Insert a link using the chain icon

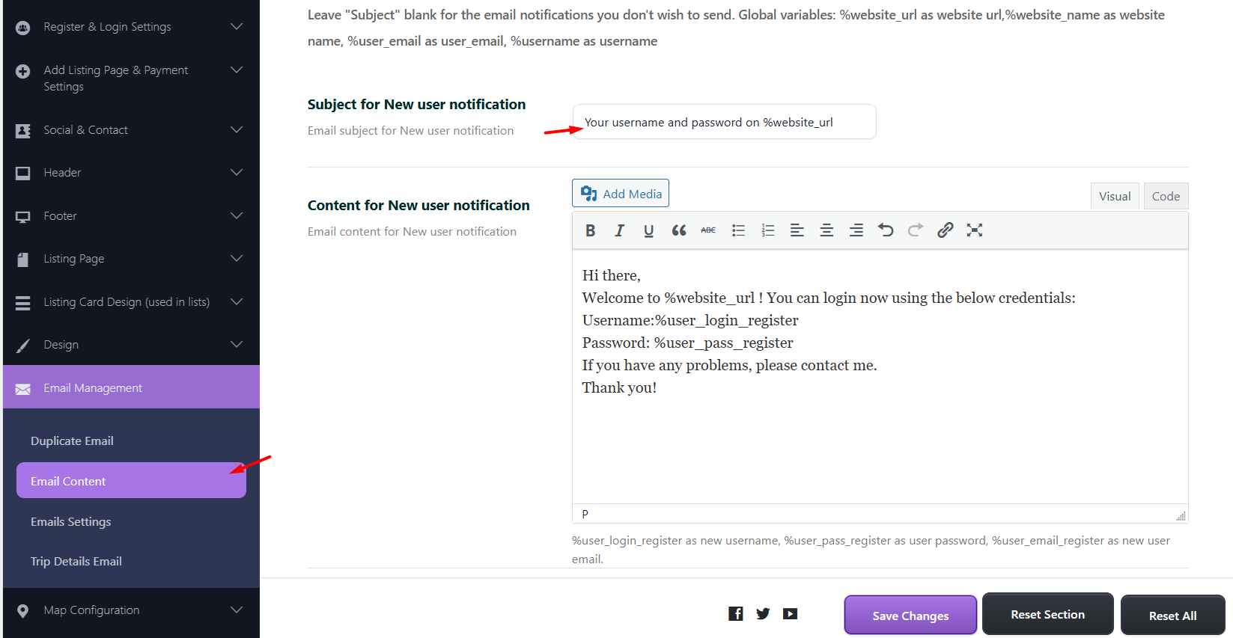[x=945, y=230]
